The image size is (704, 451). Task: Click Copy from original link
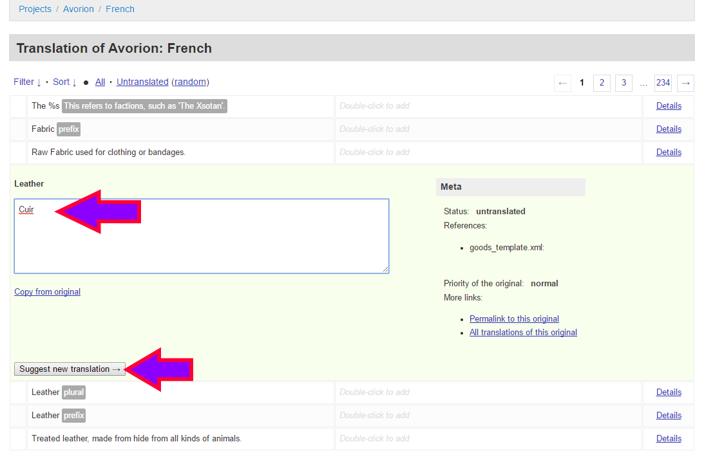coord(47,292)
